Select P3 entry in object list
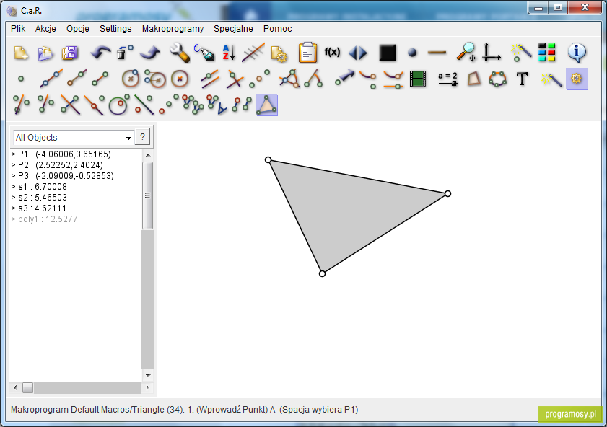This screenshot has height=427, width=607. [x=62, y=176]
